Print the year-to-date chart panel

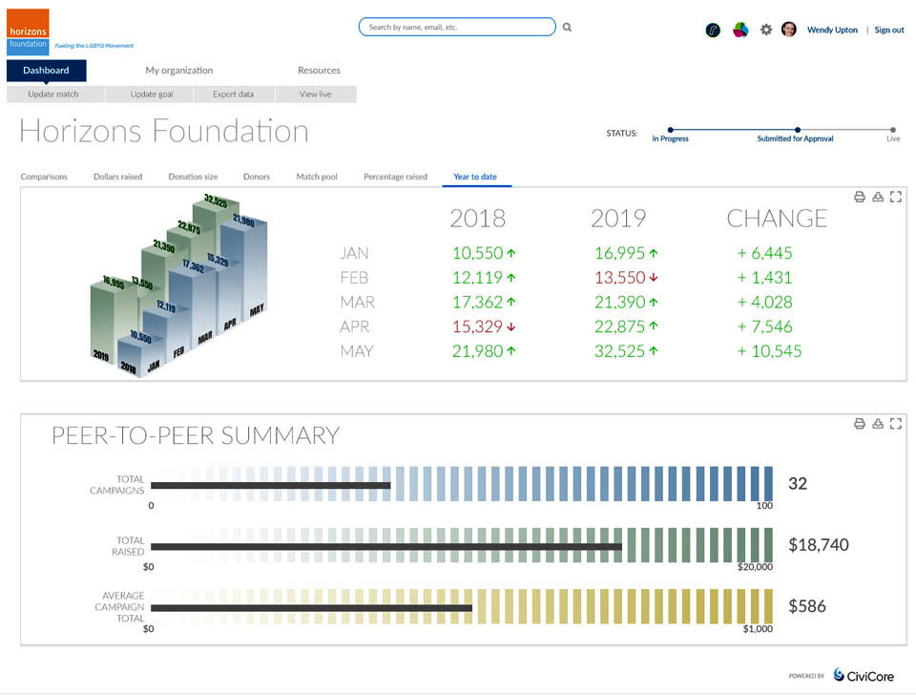pos(859,197)
